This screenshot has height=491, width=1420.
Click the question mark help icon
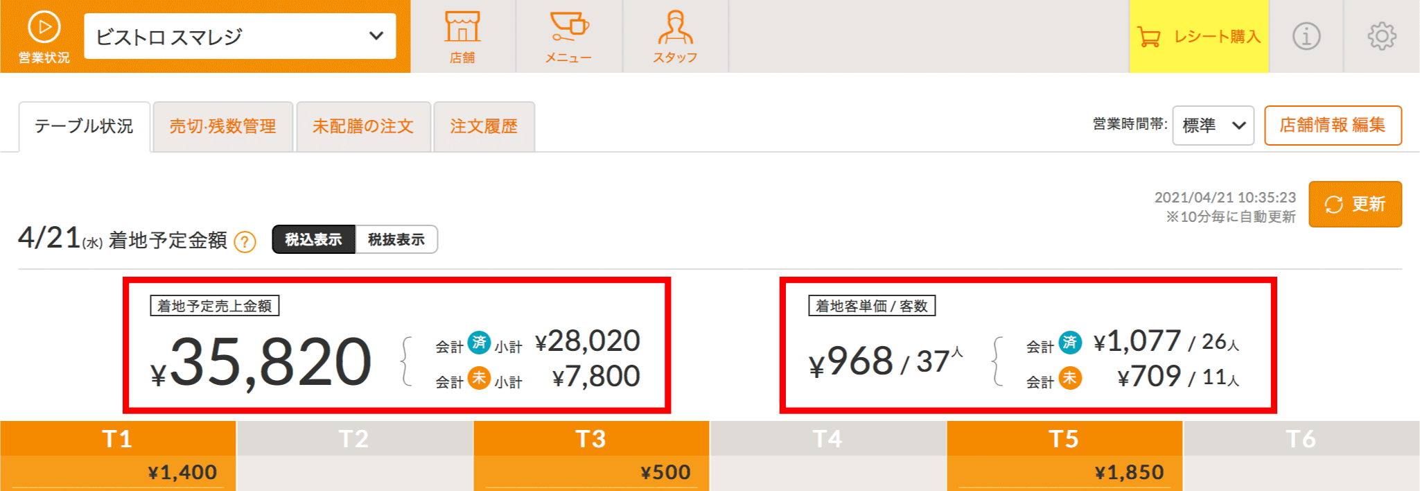point(245,242)
